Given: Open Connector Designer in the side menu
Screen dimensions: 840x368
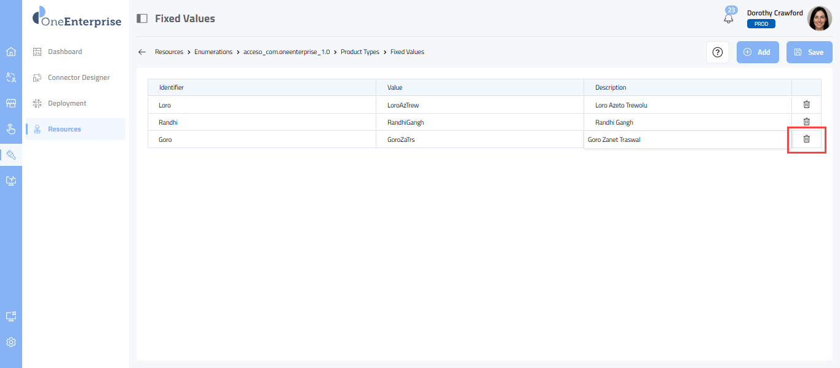Looking at the screenshot, I should tap(78, 77).
